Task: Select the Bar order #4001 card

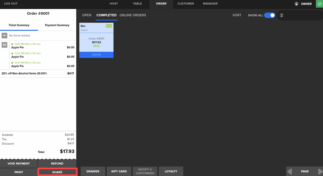Action: pyautogui.click(x=96, y=40)
